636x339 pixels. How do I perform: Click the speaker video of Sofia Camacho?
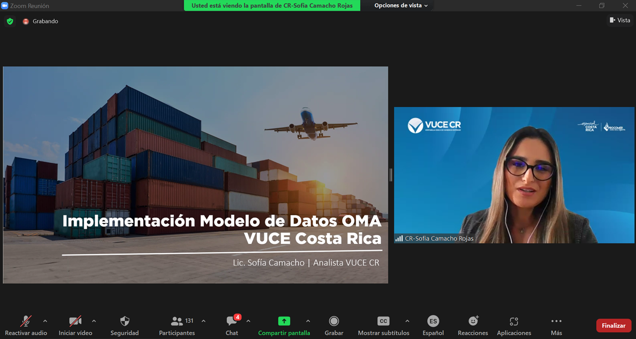[514, 175]
